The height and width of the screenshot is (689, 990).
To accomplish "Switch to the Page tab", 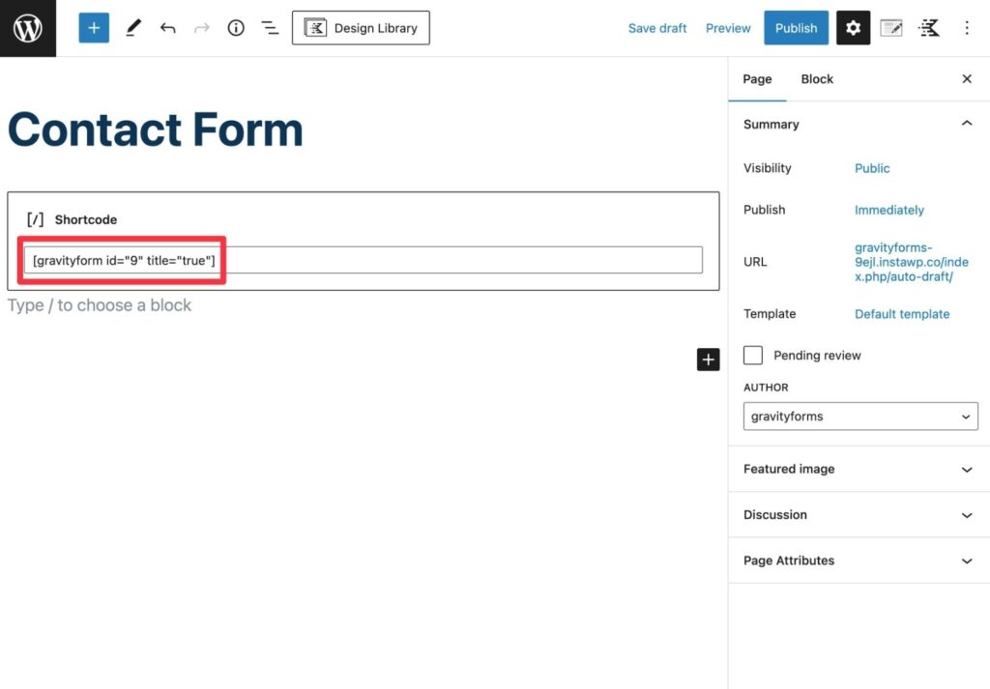I will [x=757, y=79].
